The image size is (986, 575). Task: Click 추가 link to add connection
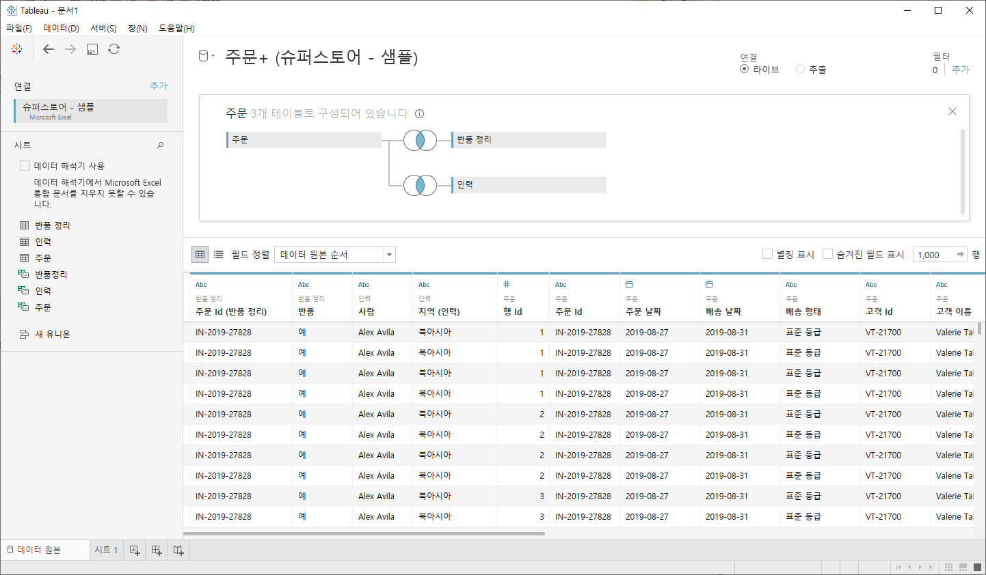click(159, 86)
